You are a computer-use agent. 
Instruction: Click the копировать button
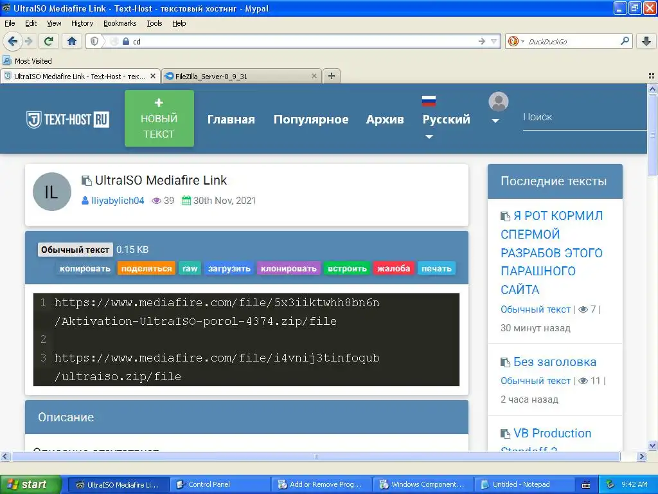(x=85, y=268)
